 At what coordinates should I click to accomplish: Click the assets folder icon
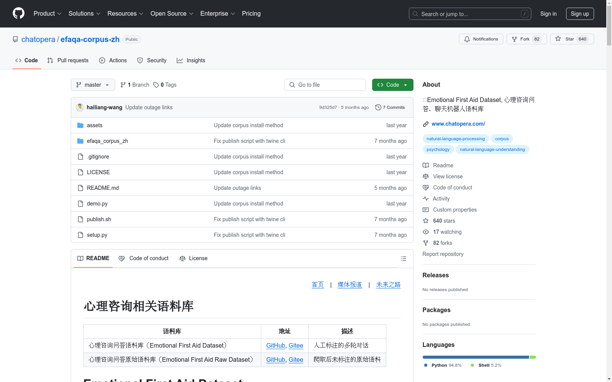80,125
